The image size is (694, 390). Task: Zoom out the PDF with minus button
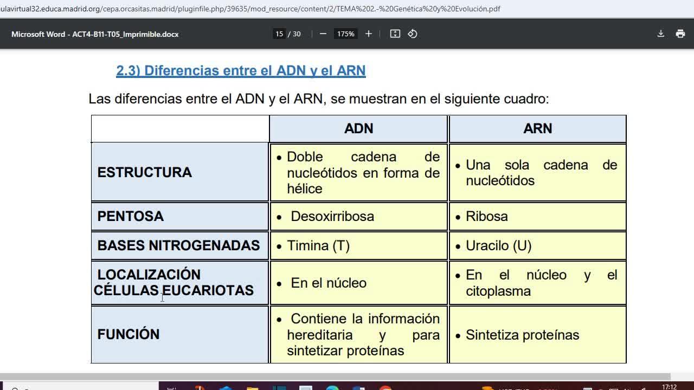coord(323,34)
